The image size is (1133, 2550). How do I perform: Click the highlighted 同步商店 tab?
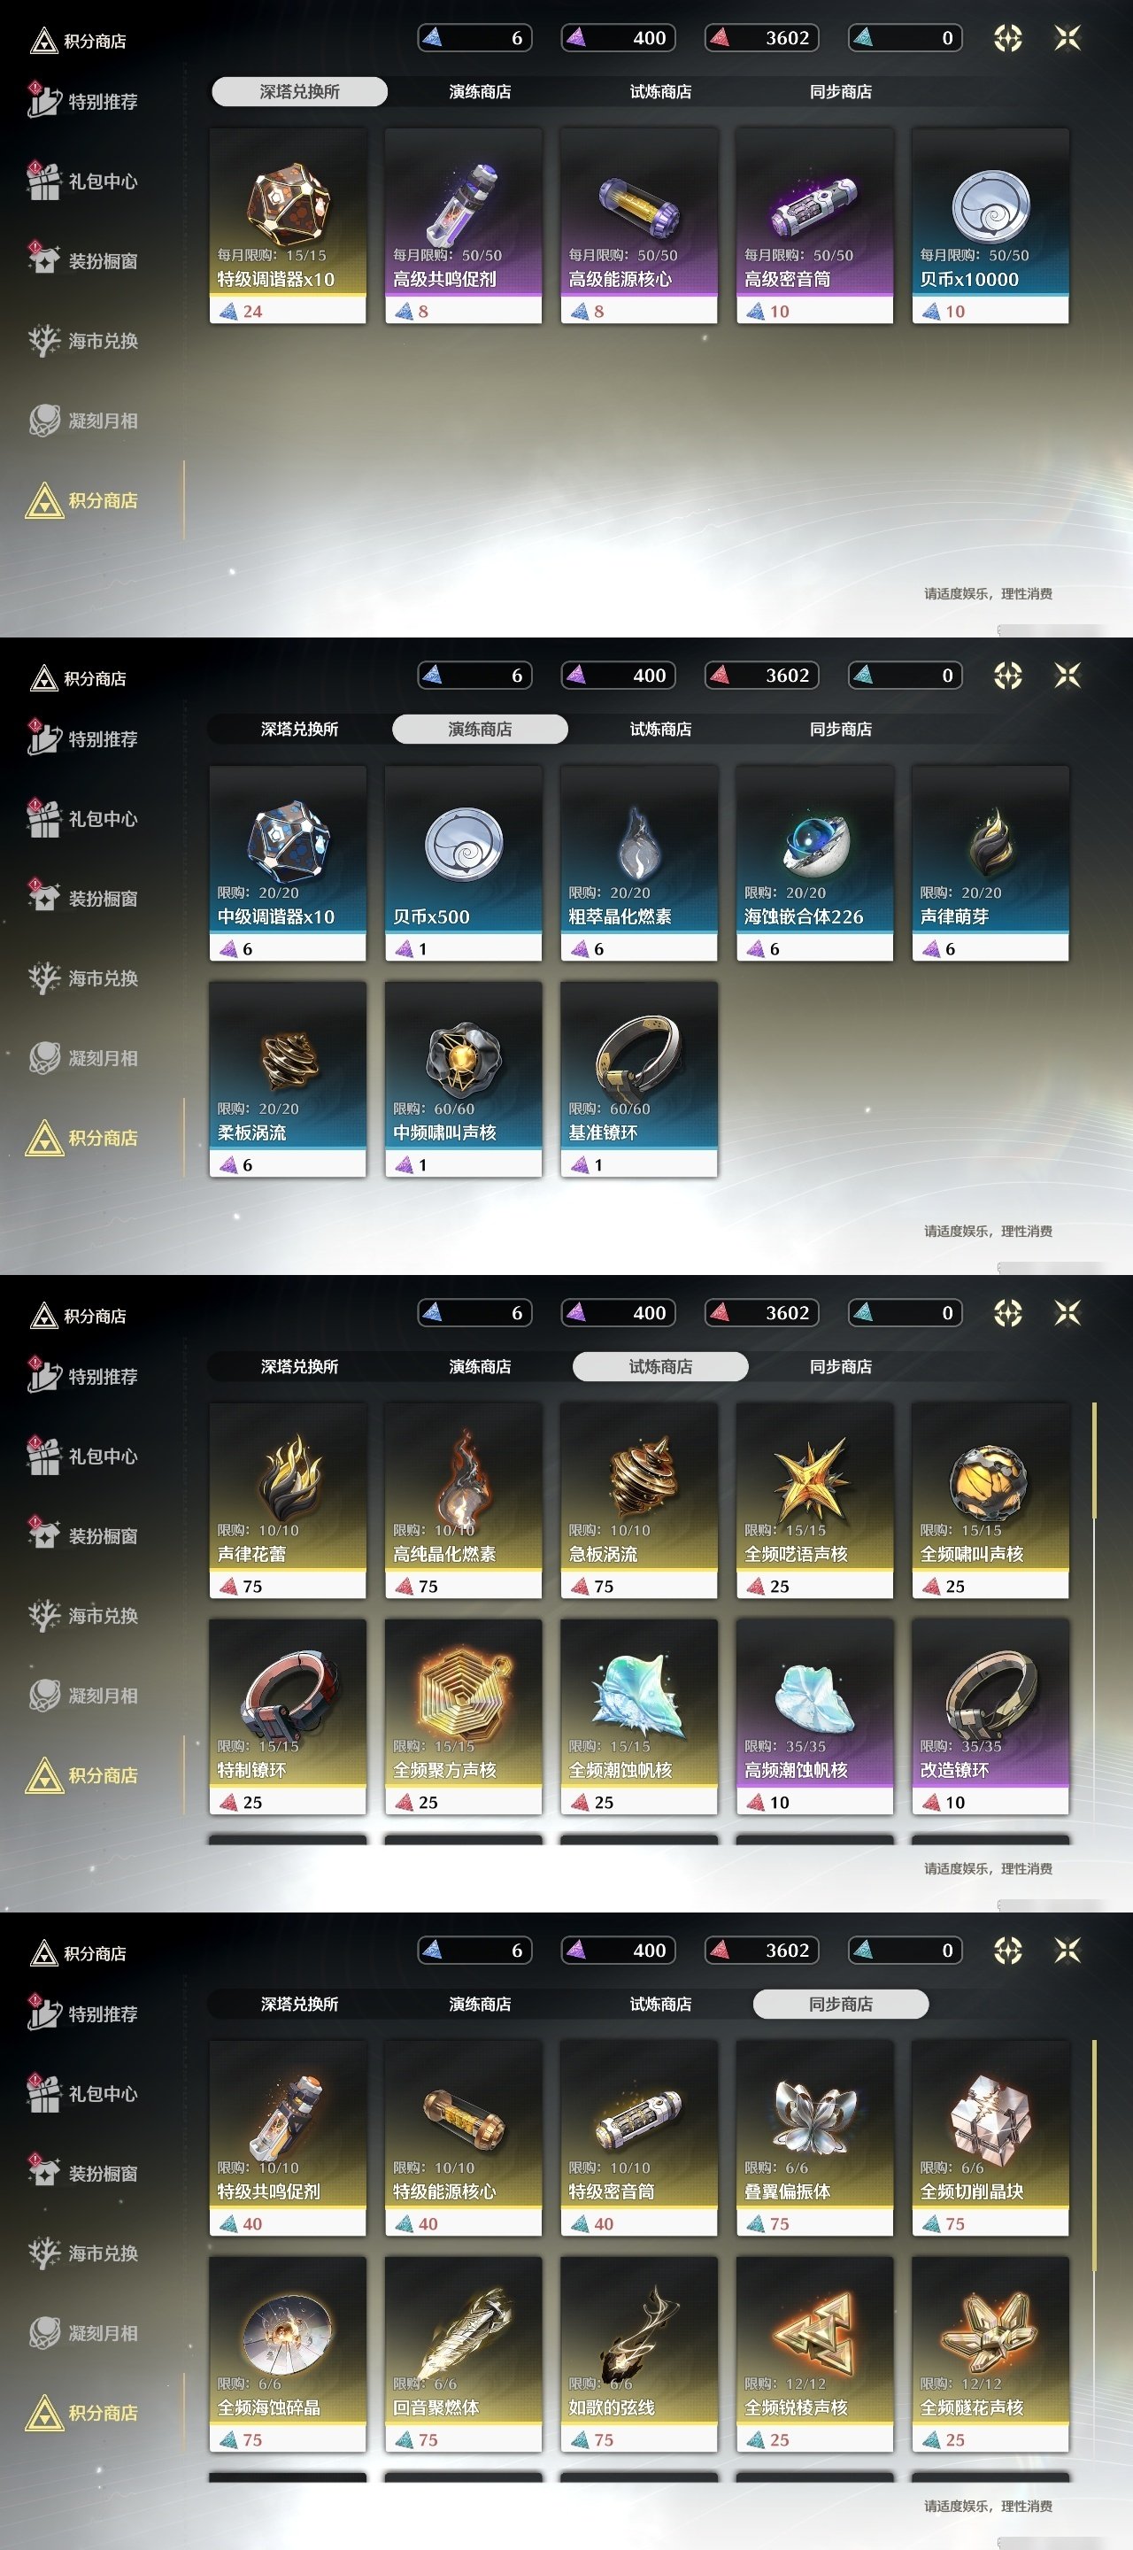[841, 2004]
